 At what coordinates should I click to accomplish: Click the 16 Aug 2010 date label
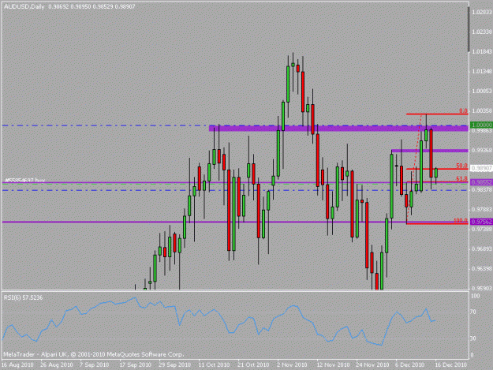tap(17, 364)
